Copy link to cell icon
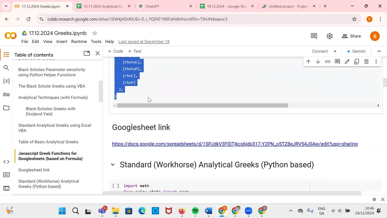This screenshot has width=387, height=218. (x=328, y=62)
